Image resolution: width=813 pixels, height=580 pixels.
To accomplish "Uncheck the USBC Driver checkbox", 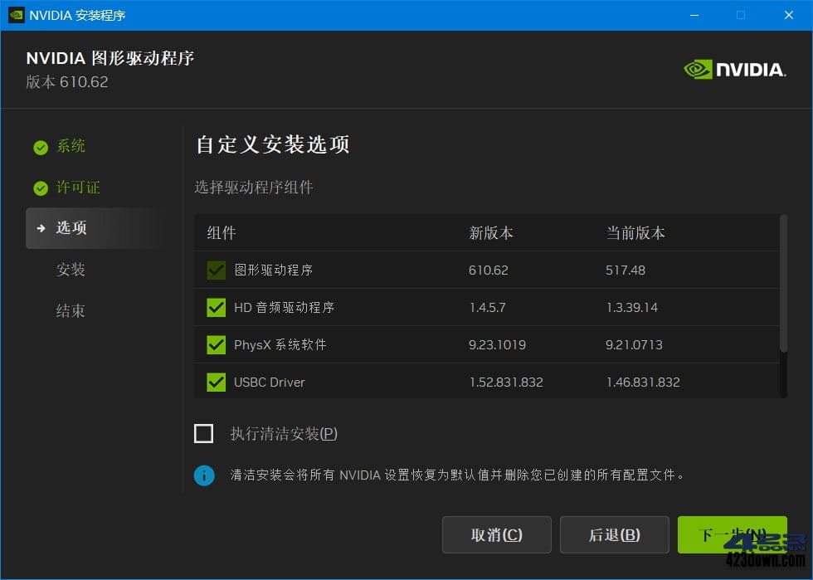I will [x=217, y=383].
